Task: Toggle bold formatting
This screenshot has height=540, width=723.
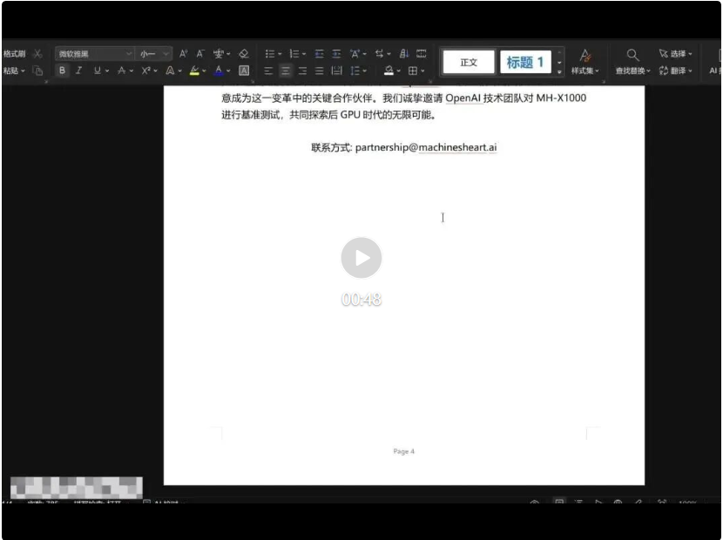Action: [x=62, y=71]
